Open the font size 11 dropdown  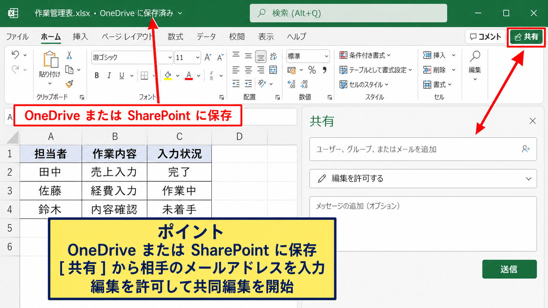[197, 58]
